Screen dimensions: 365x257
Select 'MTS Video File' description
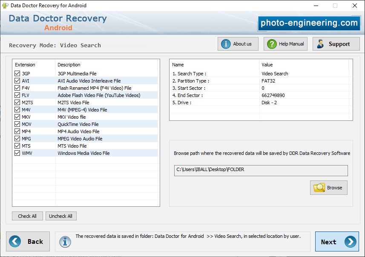[72, 146]
